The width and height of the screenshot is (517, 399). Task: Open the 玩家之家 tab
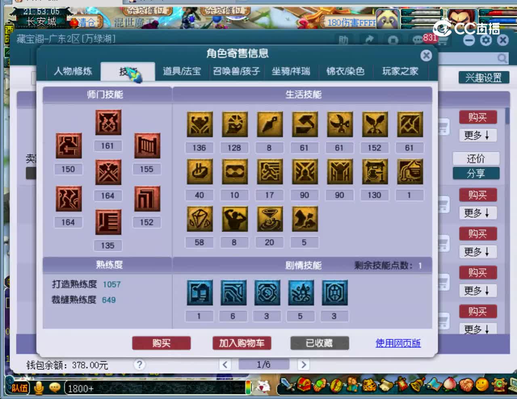click(x=400, y=71)
